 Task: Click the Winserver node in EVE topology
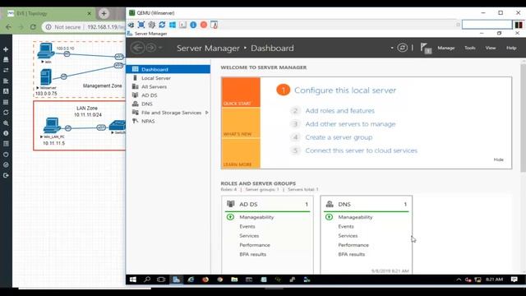[x=46, y=76]
